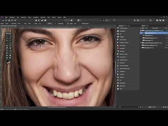The image size is (168, 126).
Task: Add a Split Toning adjustment
Action: 128,86
